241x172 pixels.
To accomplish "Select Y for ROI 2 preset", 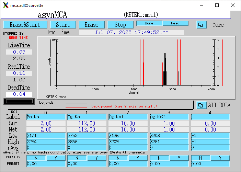I will pyautogui.click(x=138, y=158).
